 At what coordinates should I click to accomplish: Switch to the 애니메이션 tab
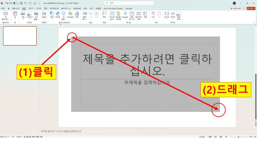[x=54, y=8]
